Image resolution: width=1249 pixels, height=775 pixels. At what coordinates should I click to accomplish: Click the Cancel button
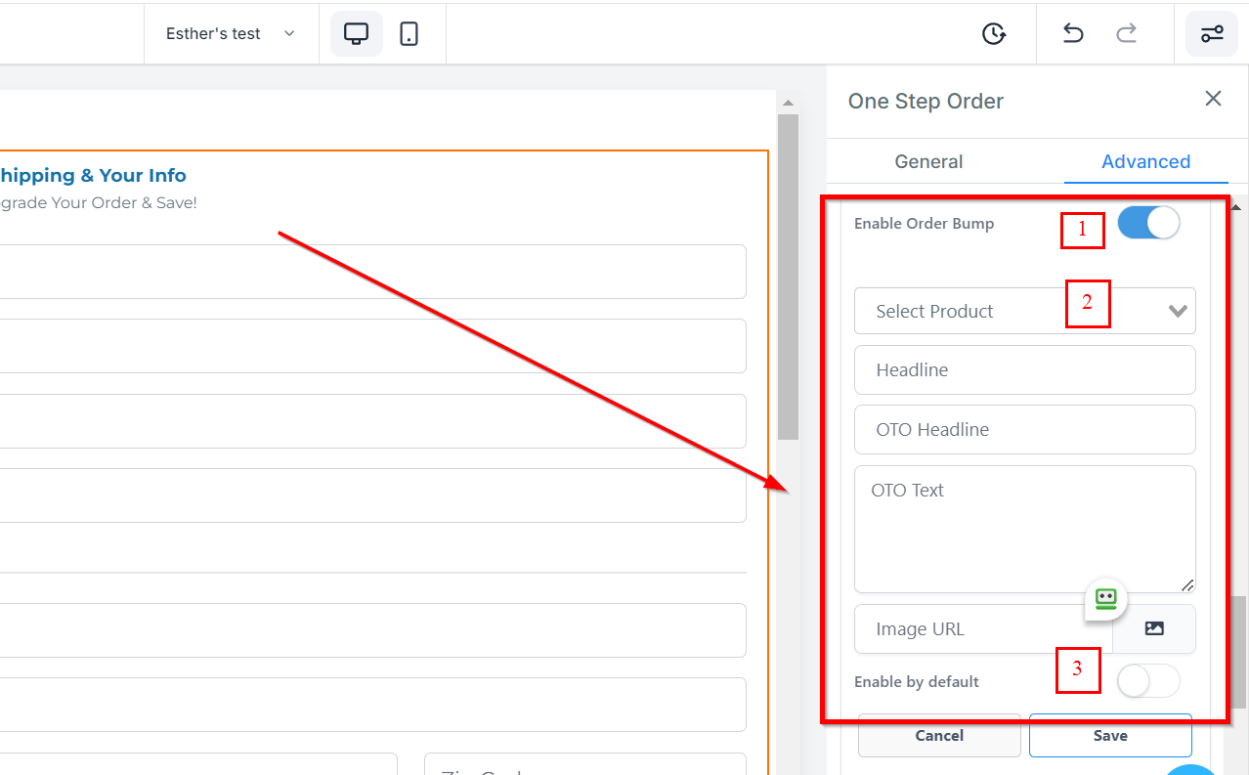939,736
